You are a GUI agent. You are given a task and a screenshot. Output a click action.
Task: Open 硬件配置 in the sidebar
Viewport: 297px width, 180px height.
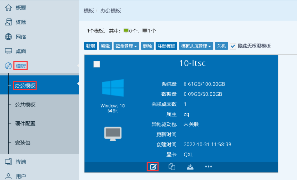25,123
